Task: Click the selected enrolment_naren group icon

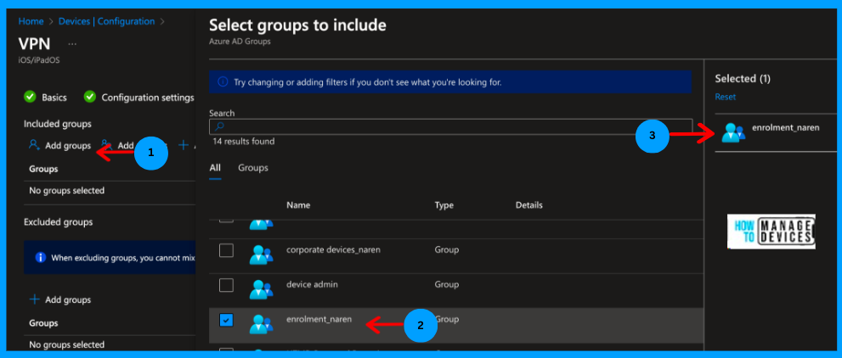Action: click(x=733, y=132)
